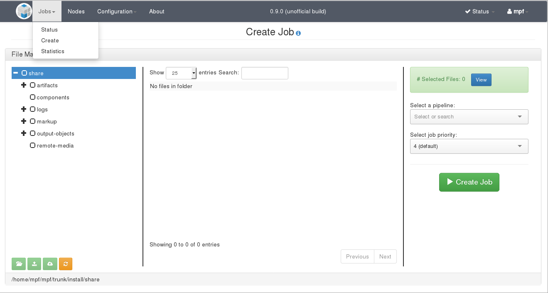Viewport: 548px width, 293px height.
Task: Open the Configuration menu
Action: (117, 11)
